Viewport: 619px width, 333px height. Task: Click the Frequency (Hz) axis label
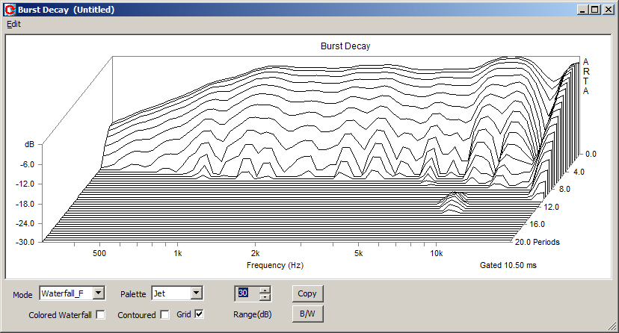tap(274, 265)
